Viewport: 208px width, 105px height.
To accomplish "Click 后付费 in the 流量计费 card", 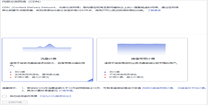I will (x=20, y=72).
